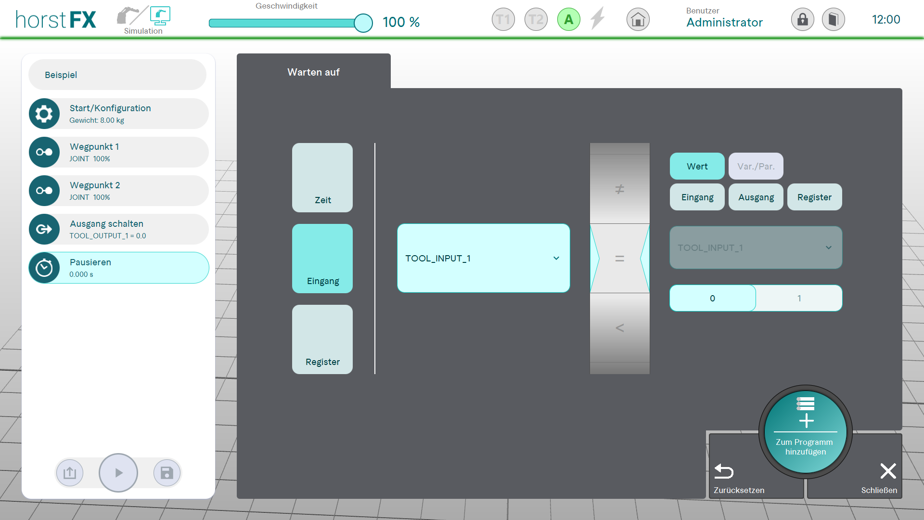Click the lock icon next to Administrator
Viewport: 924px width, 520px height.
802,20
